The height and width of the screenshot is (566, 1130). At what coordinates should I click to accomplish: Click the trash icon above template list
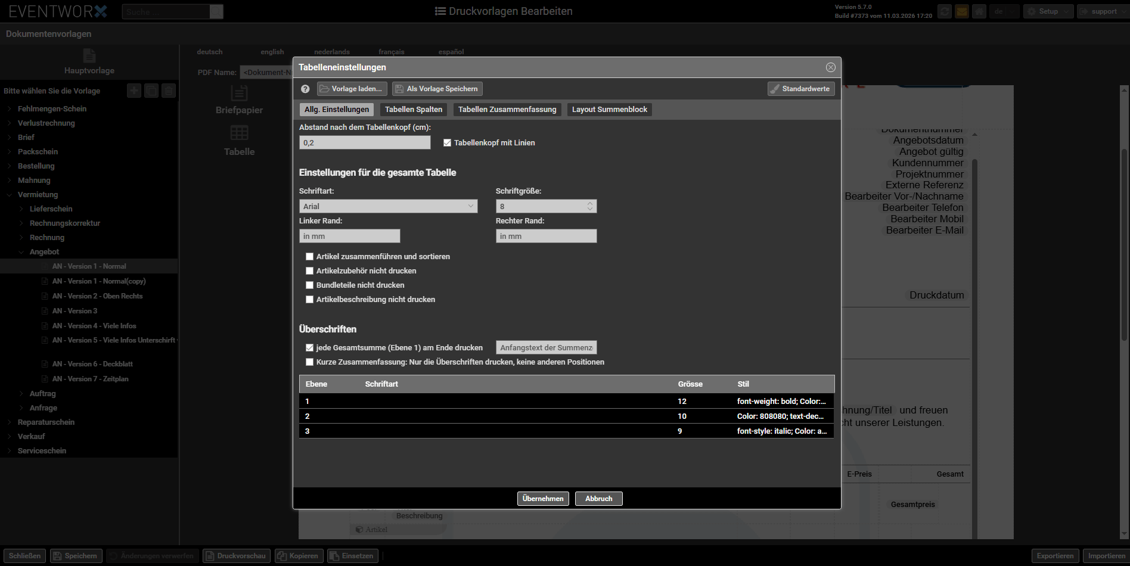[169, 91]
